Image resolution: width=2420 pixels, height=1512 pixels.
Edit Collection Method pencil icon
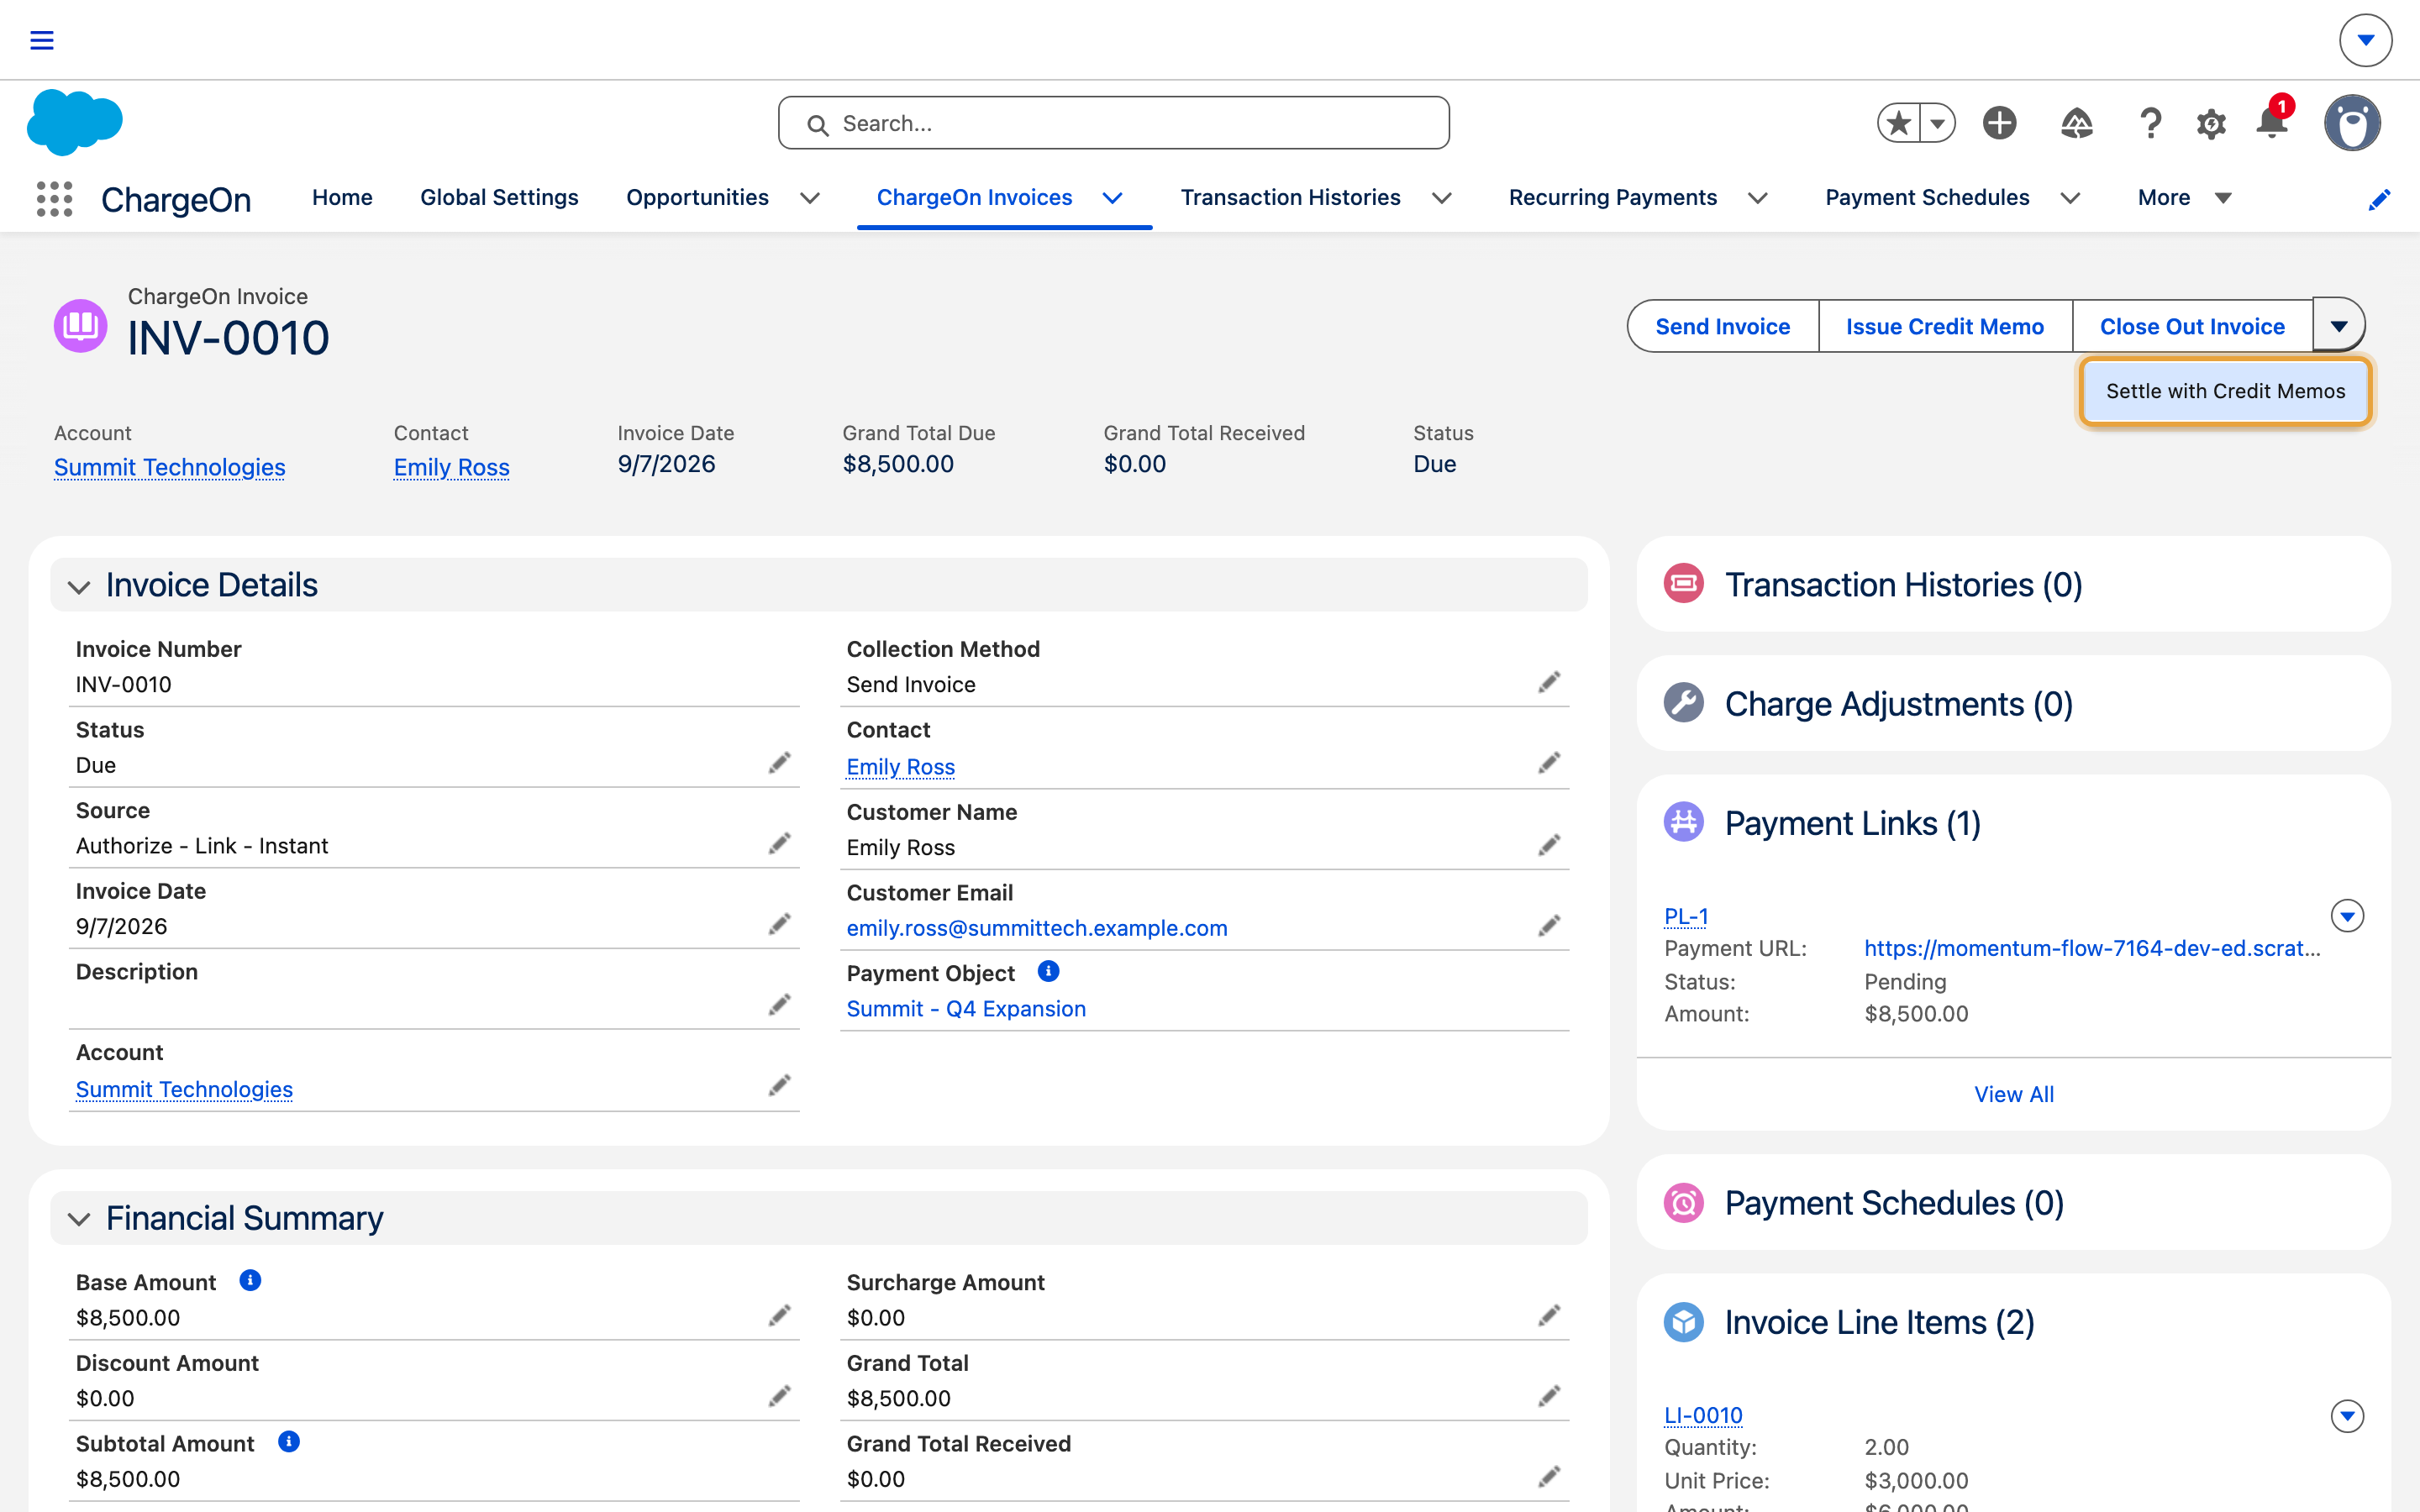[1550, 682]
